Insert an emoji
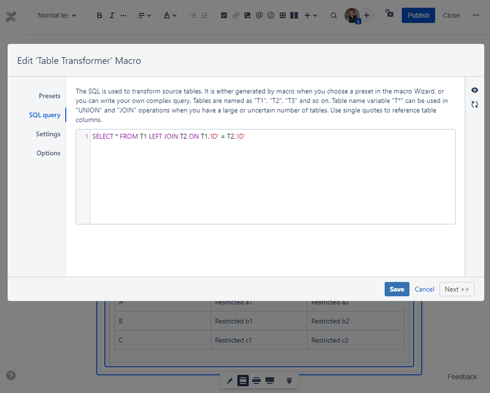The height and width of the screenshot is (393, 490). pos(271,15)
